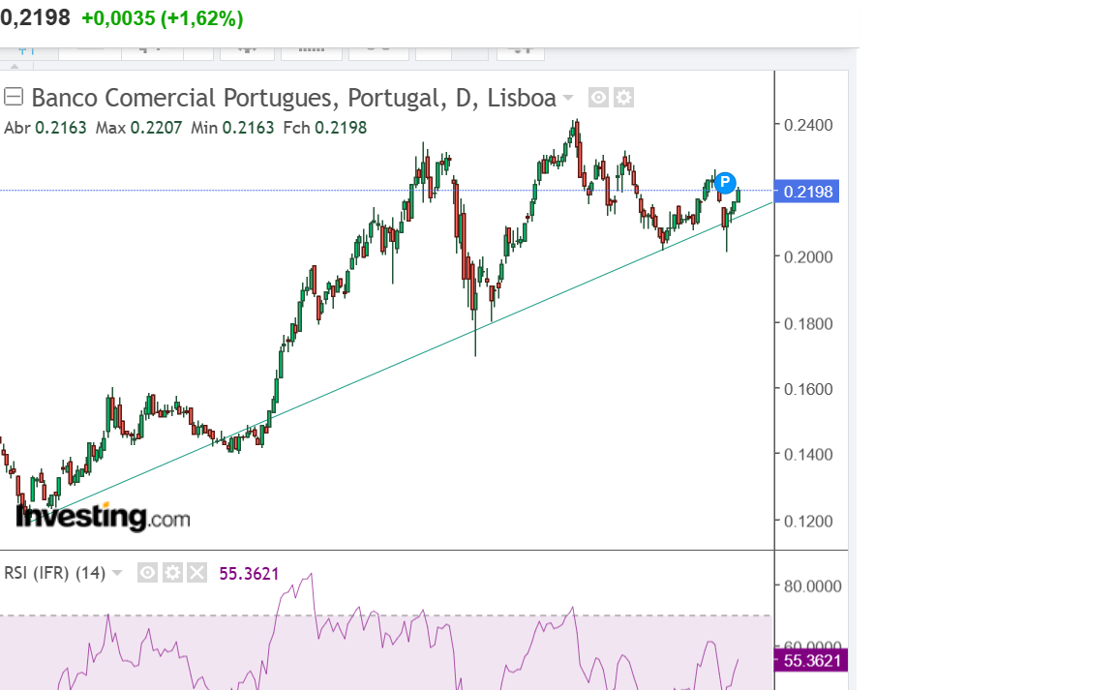Screen dimensions: 1115x690
Task: Click the purple 55.3621 RSI axis label
Action: 811,661
